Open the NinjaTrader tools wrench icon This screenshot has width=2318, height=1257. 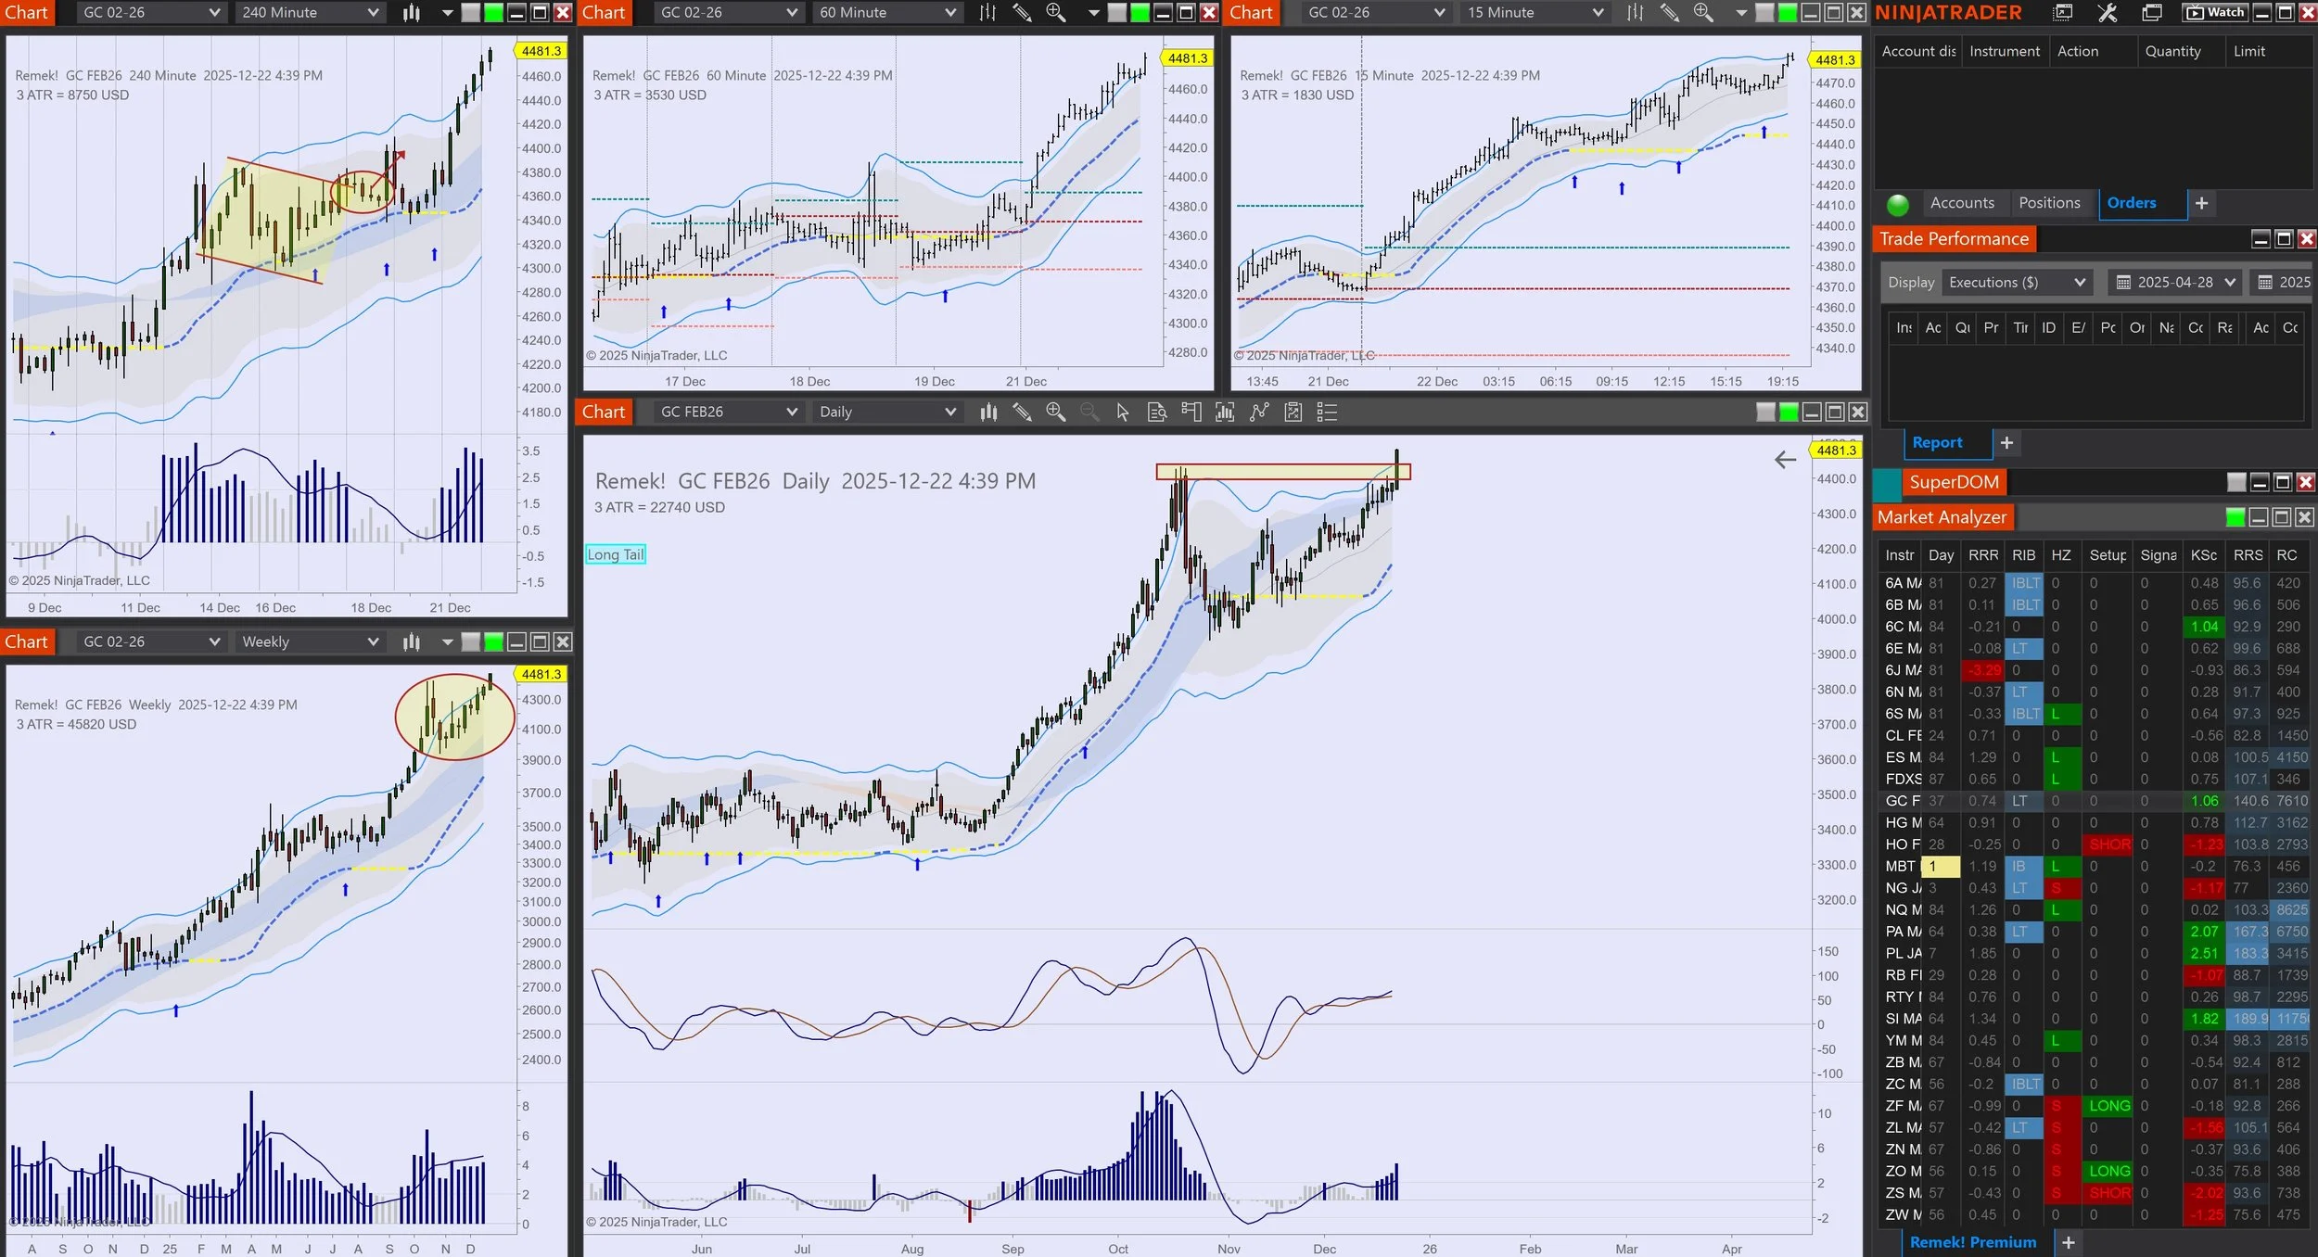click(2108, 13)
